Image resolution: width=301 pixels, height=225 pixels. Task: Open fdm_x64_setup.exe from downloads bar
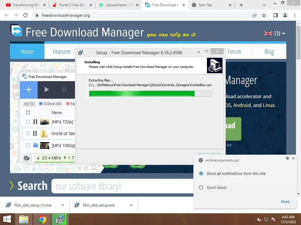tap(99, 205)
